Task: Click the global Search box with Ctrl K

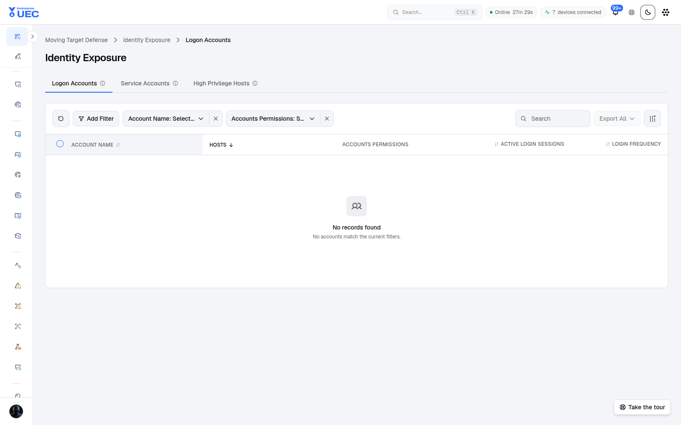Action: (x=435, y=12)
